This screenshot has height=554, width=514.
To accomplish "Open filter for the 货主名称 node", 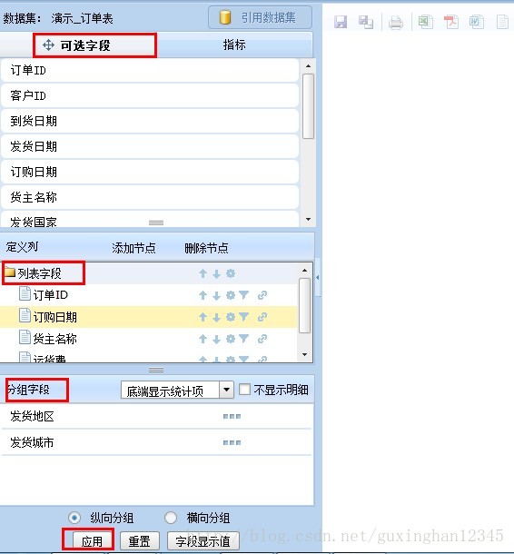I will click(x=243, y=339).
